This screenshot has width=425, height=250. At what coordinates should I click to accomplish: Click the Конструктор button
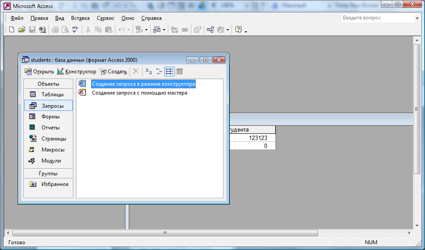coord(77,71)
